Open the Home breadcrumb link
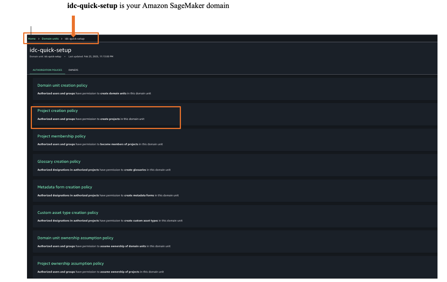Image resolution: width=447 pixels, height=282 pixels. click(32, 38)
